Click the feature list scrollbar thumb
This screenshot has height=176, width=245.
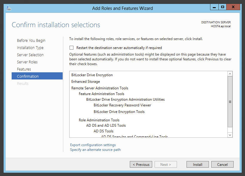[x=230, y=102]
